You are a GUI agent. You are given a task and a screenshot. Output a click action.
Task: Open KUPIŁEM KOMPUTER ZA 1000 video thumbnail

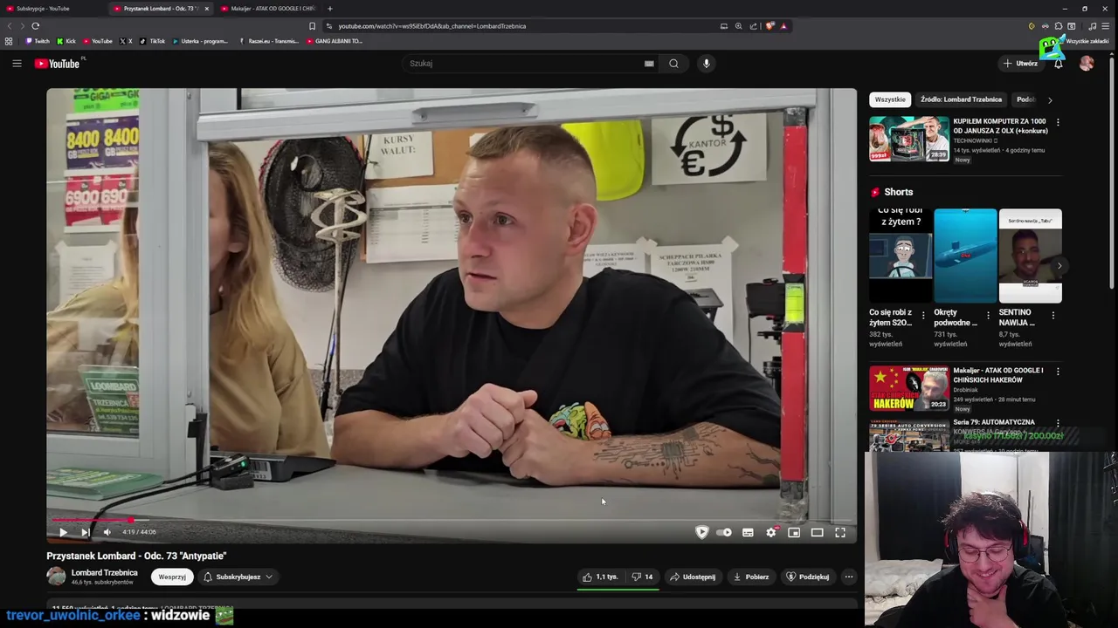908,139
